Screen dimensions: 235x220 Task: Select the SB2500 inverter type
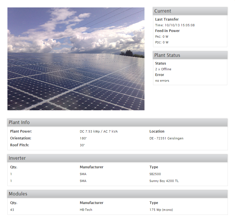coord(155,174)
